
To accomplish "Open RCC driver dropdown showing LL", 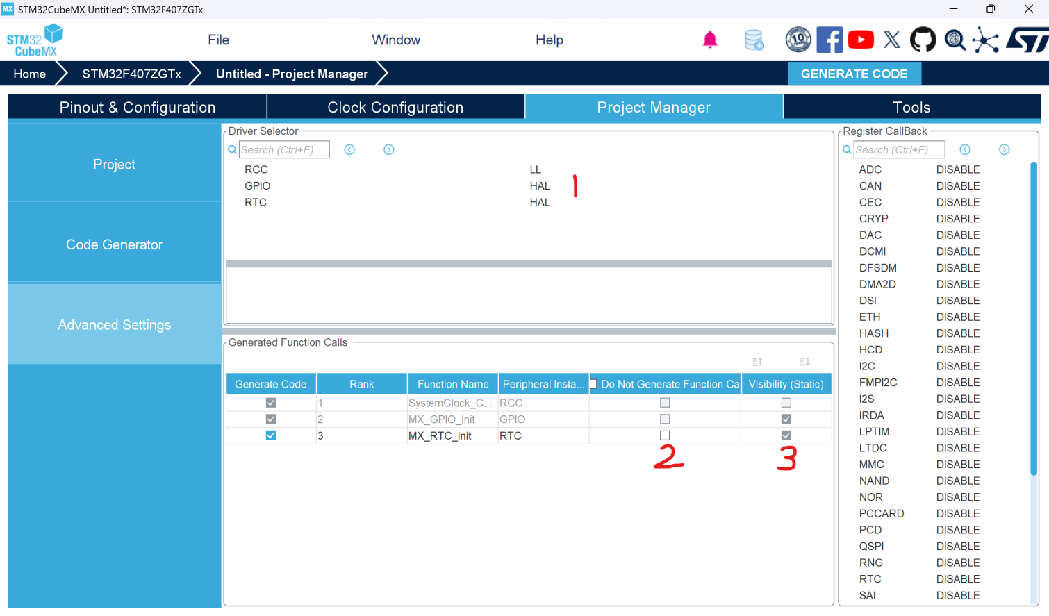I will (535, 169).
